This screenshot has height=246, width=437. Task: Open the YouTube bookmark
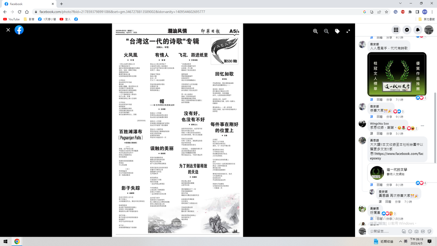(11, 19)
